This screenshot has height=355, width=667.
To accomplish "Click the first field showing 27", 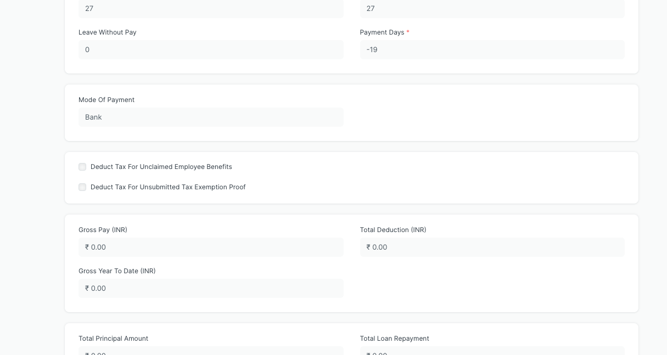I will [211, 8].
